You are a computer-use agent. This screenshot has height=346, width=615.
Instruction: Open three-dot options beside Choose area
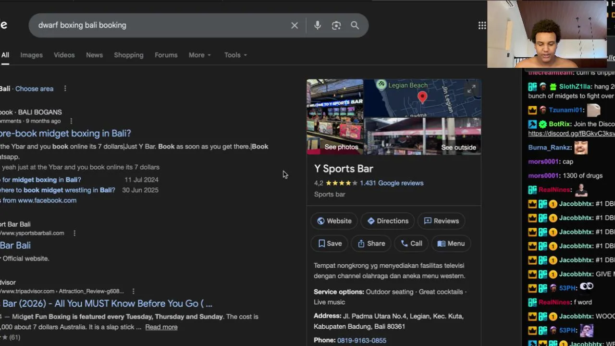pyautogui.click(x=65, y=88)
